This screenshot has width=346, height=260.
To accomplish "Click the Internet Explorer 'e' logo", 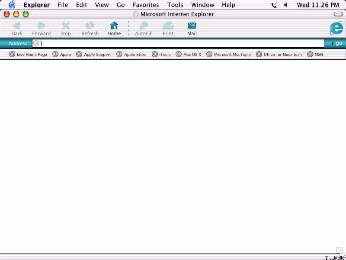I will click(x=336, y=28).
